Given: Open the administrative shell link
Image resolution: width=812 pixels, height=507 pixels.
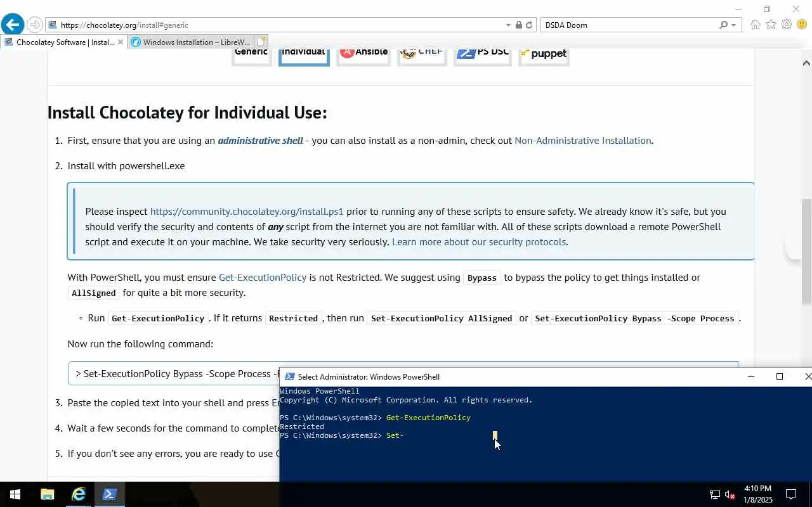Looking at the screenshot, I should (260, 141).
